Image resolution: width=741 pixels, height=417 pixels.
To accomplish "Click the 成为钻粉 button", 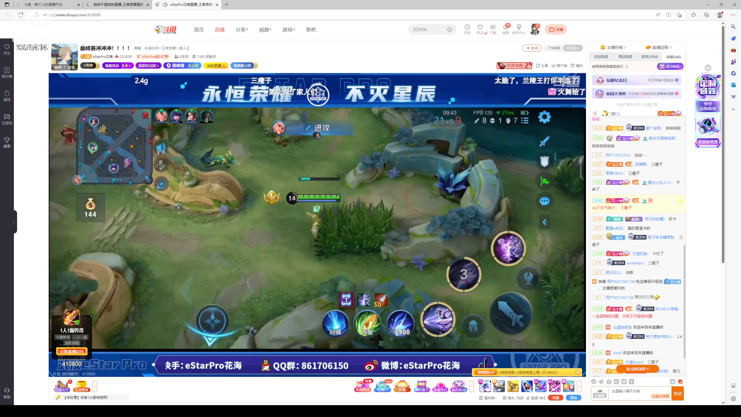I will [670, 66].
